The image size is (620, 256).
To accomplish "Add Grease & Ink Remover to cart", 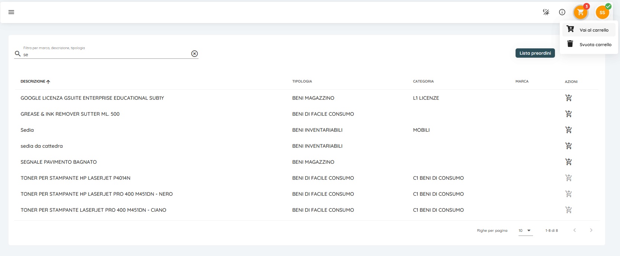I will point(568,114).
